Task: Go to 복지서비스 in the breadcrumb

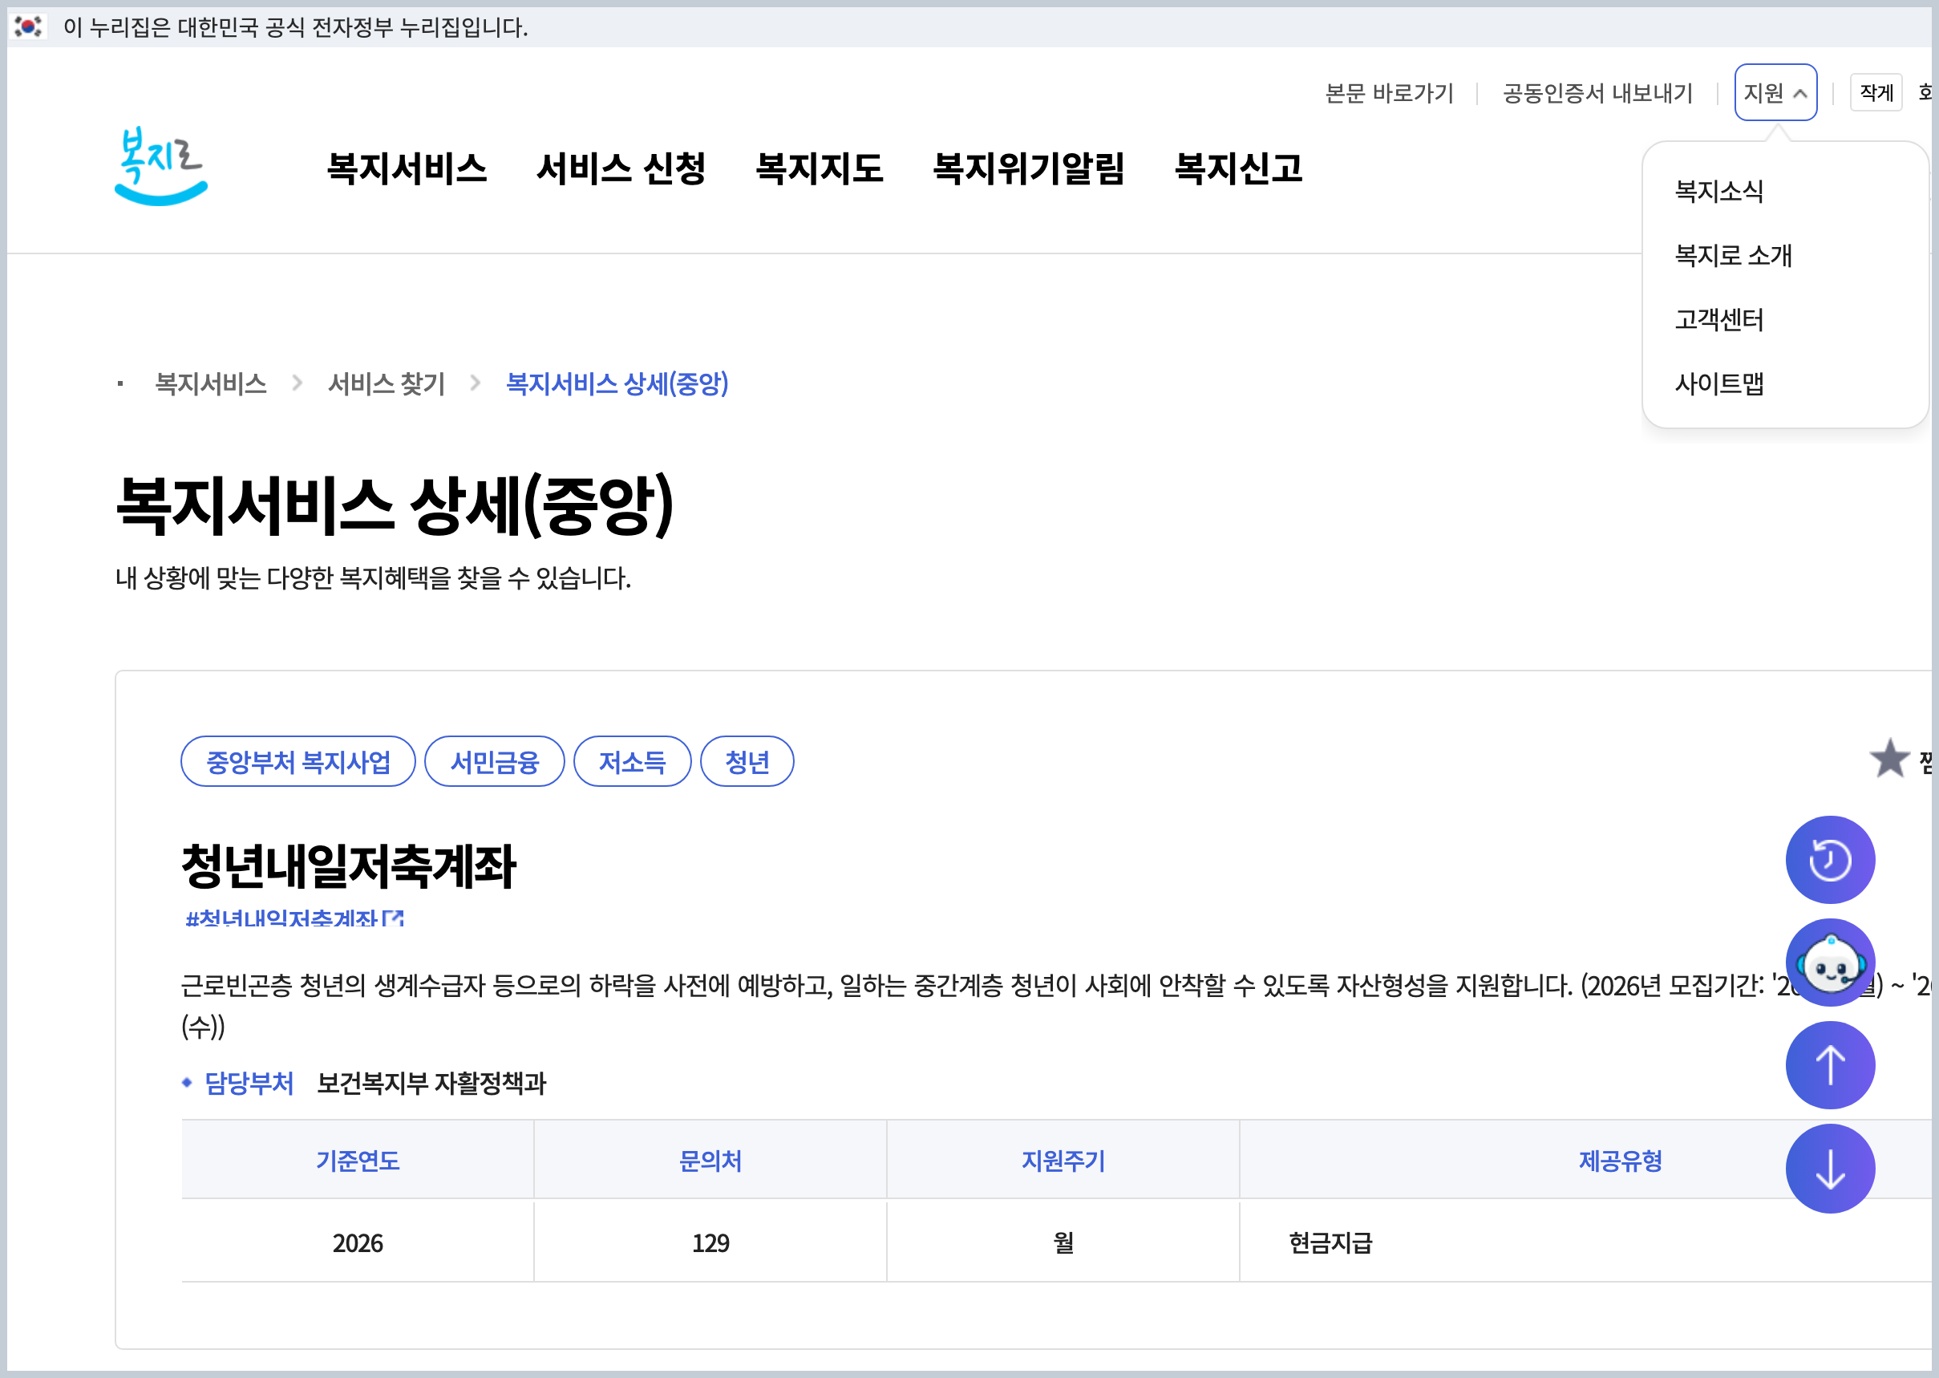Action: 210,383
